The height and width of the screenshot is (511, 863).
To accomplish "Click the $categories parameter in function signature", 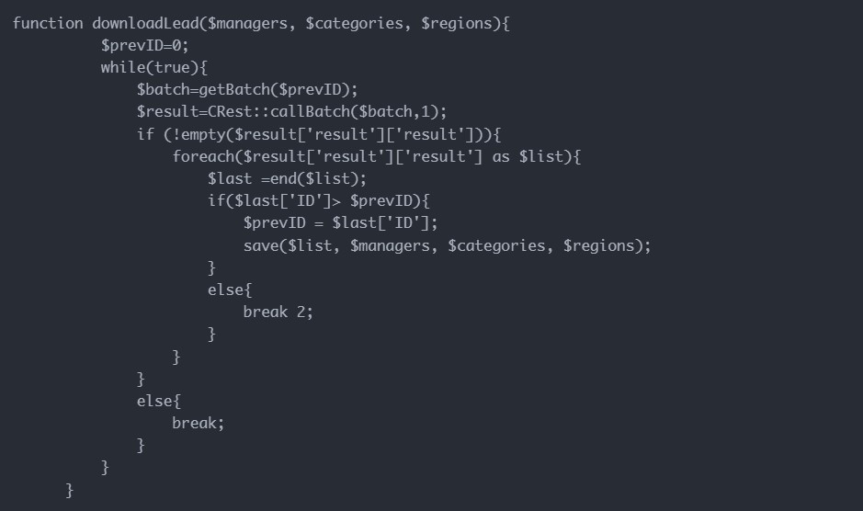I will pyautogui.click(x=354, y=23).
